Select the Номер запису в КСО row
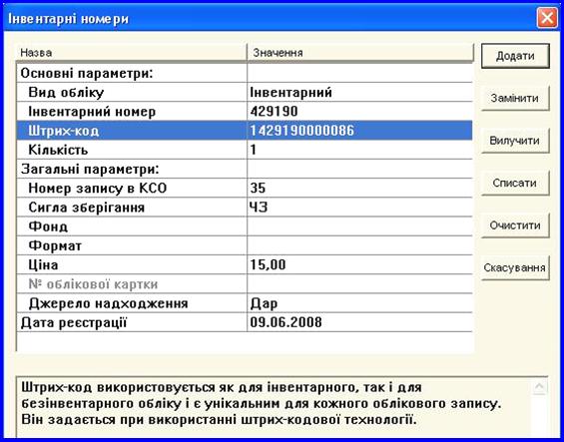The height and width of the screenshot is (442, 564). (245, 188)
